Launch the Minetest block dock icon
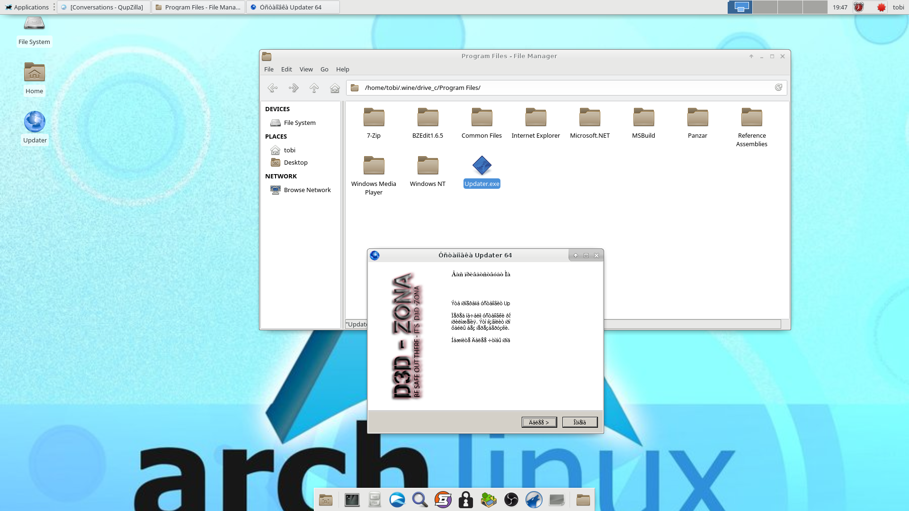Image resolution: width=909 pixels, height=511 pixels. click(489, 500)
